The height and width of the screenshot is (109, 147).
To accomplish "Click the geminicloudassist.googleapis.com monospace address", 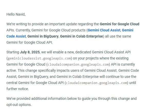I will click(39, 58).
